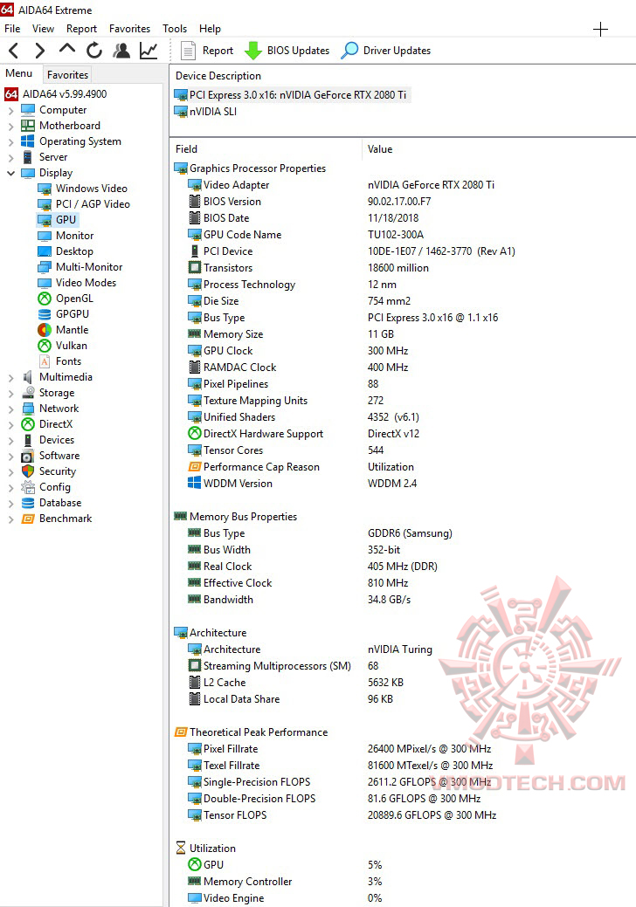Screen dimensions: 636x907
Task: Click the Transistors row icon
Action: pyautogui.click(x=195, y=268)
